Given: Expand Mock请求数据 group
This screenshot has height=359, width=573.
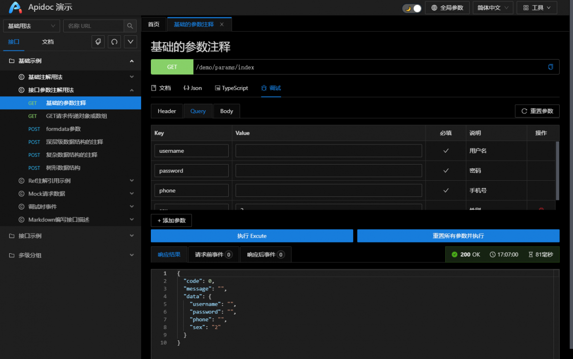Looking at the screenshot, I should [71, 194].
